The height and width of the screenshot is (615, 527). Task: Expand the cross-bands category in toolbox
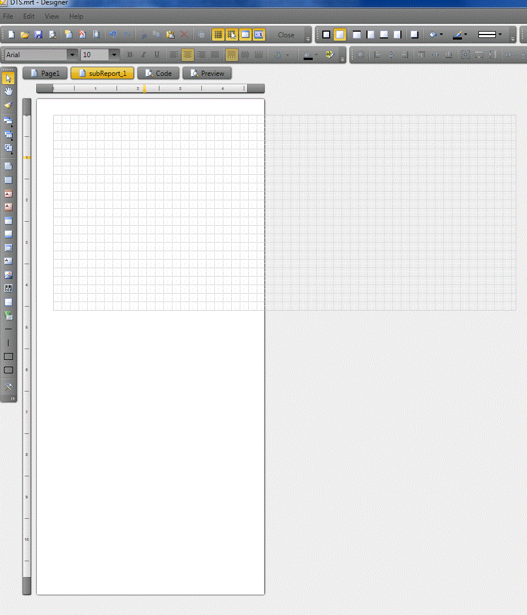pyautogui.click(x=8, y=135)
